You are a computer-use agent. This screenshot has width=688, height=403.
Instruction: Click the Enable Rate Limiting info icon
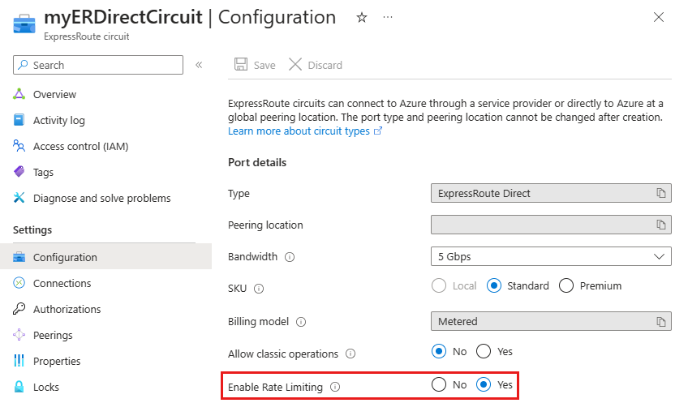coord(335,388)
